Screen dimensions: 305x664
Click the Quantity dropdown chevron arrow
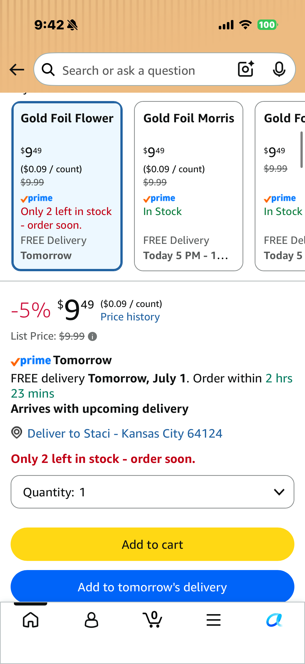(x=279, y=492)
